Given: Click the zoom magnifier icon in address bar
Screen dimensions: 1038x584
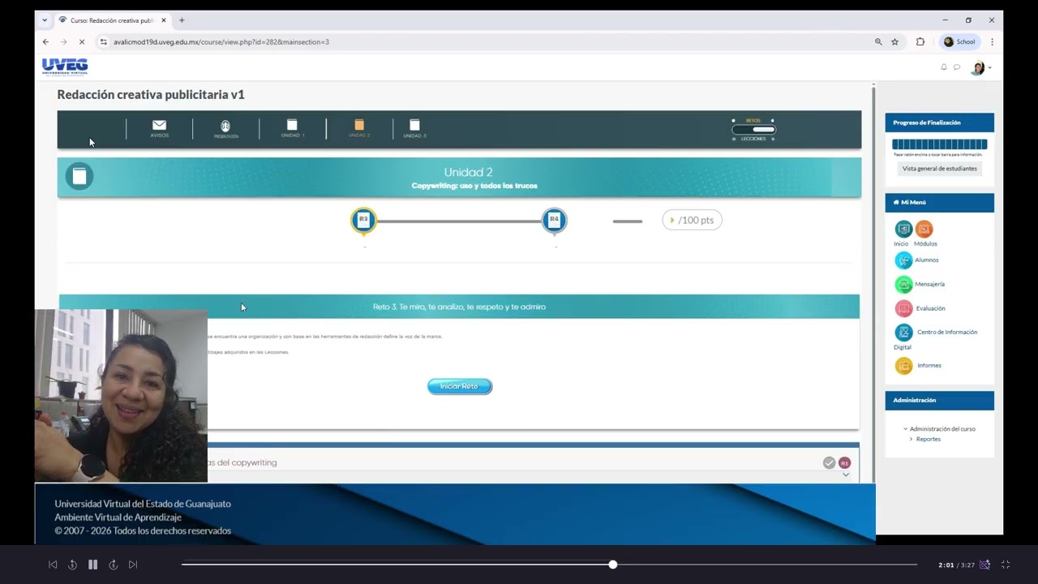Looking at the screenshot, I should [878, 41].
